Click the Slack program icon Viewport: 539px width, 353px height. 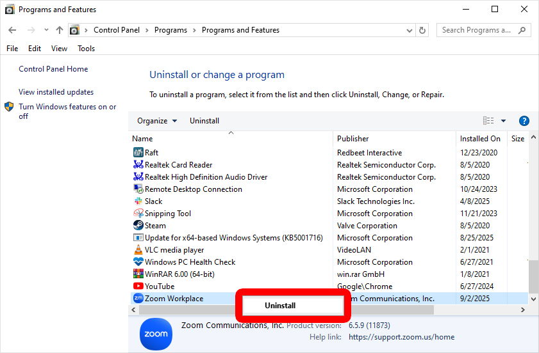(x=138, y=201)
